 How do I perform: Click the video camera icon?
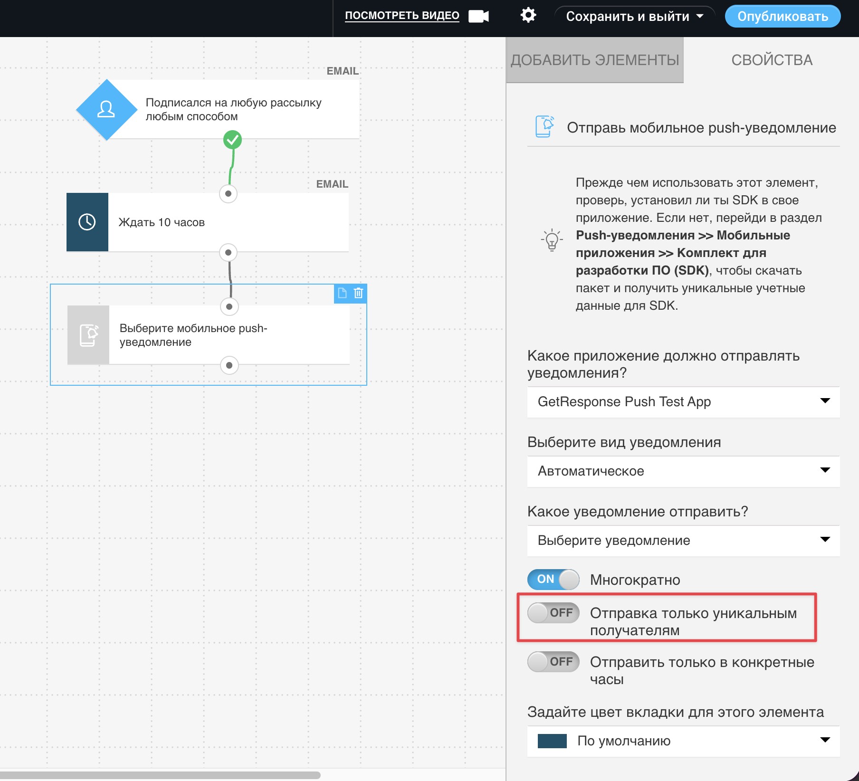click(x=478, y=16)
